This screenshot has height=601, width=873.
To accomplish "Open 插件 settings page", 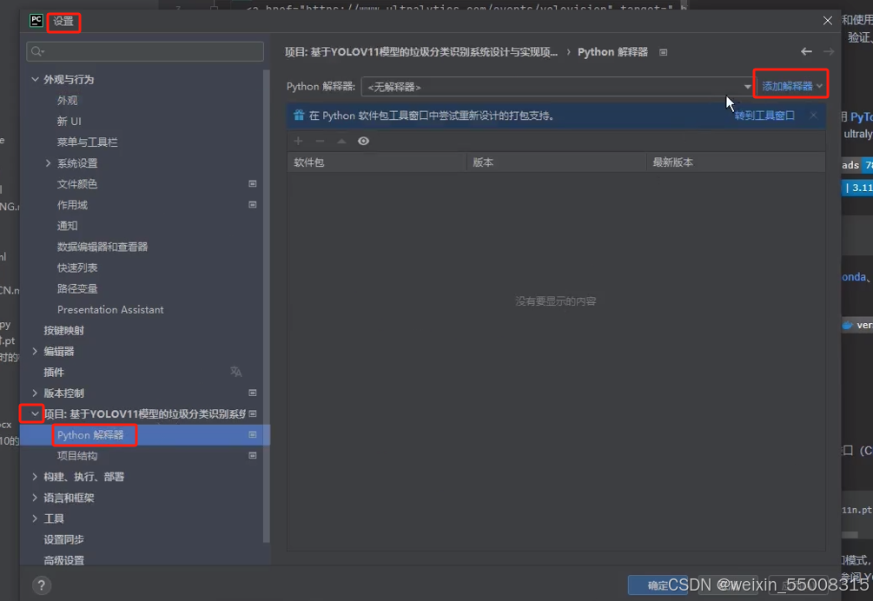I will pyautogui.click(x=54, y=373).
